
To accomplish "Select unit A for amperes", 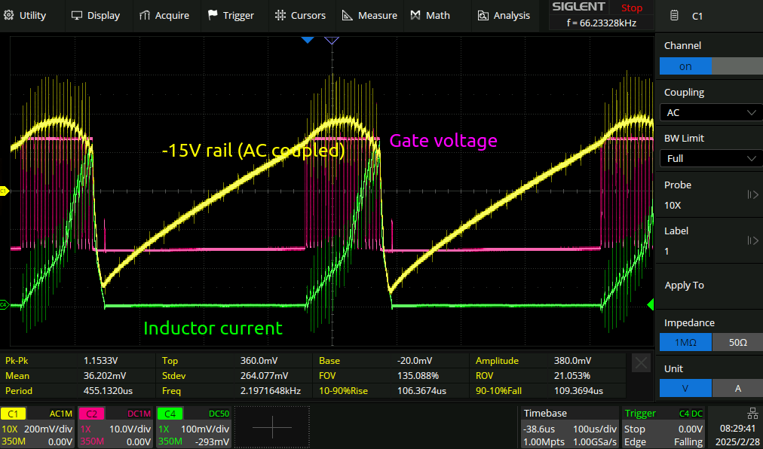I will [736, 389].
